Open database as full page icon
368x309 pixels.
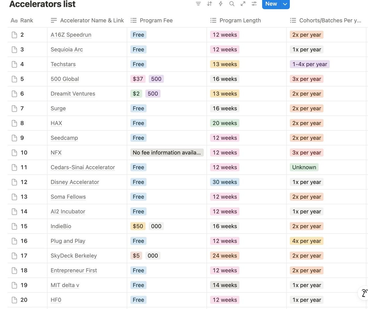click(x=243, y=4)
